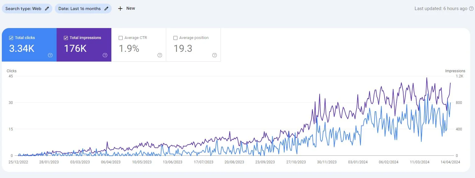Click the 30 clicks axis value
The image size is (475, 178).
point(11,103)
